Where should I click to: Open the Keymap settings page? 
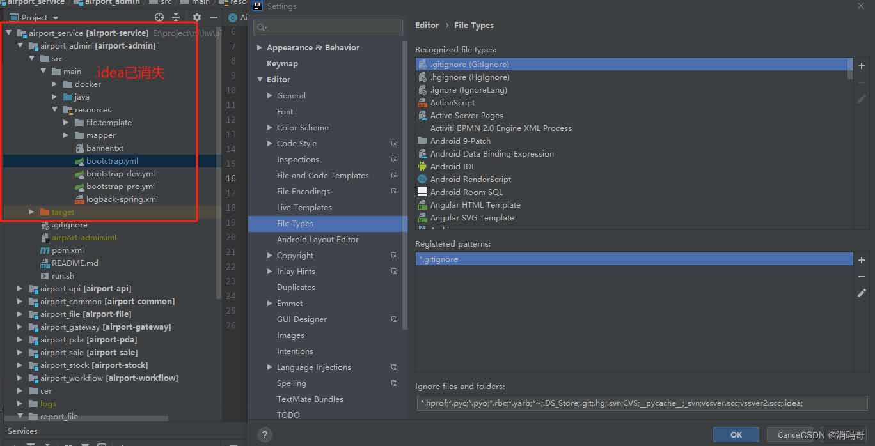[282, 64]
